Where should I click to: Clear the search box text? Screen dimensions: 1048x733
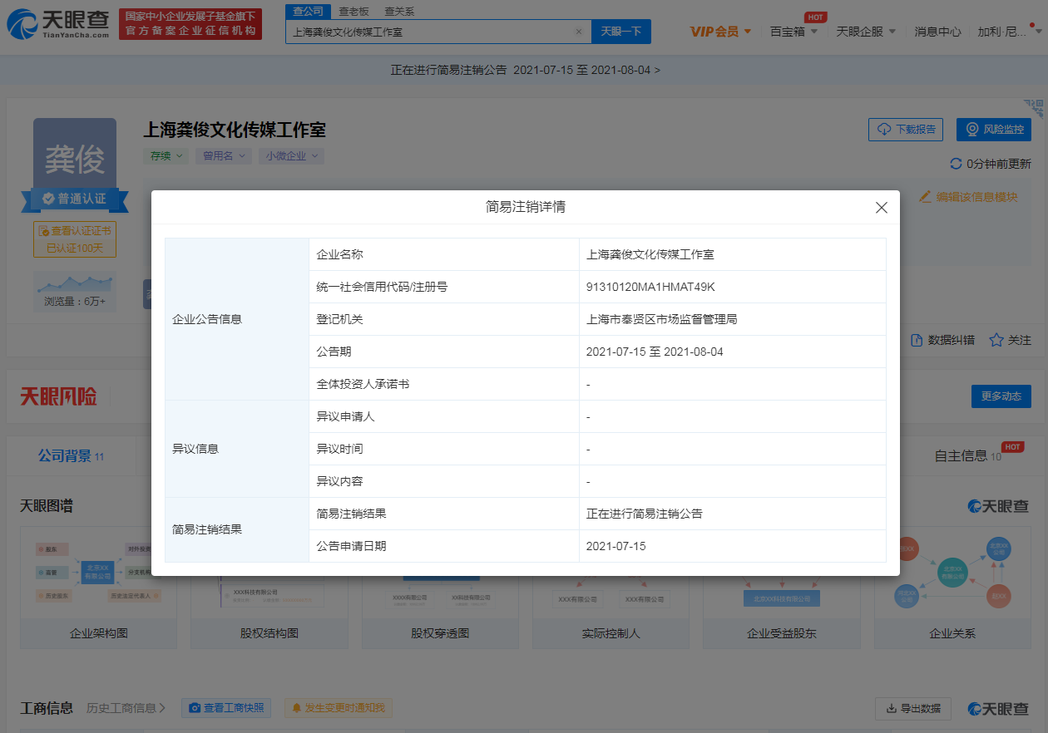[x=579, y=32]
